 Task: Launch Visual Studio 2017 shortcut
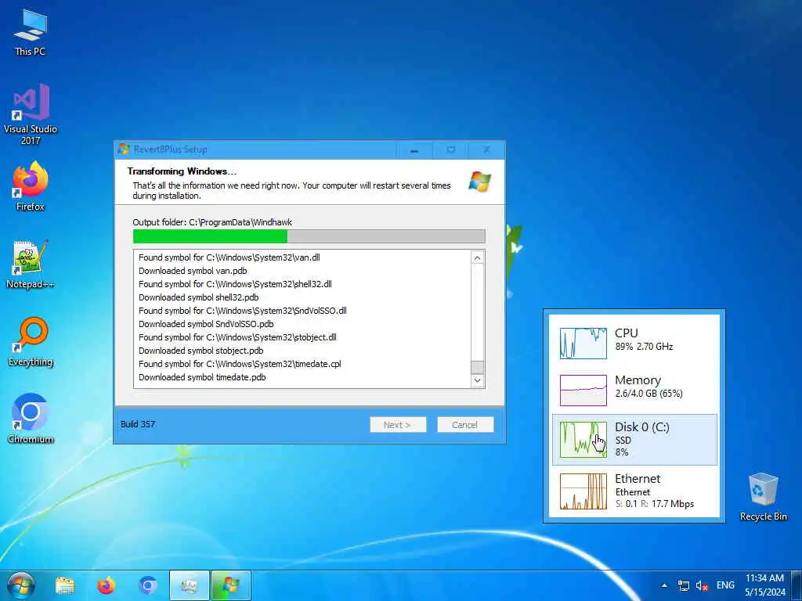click(x=31, y=114)
